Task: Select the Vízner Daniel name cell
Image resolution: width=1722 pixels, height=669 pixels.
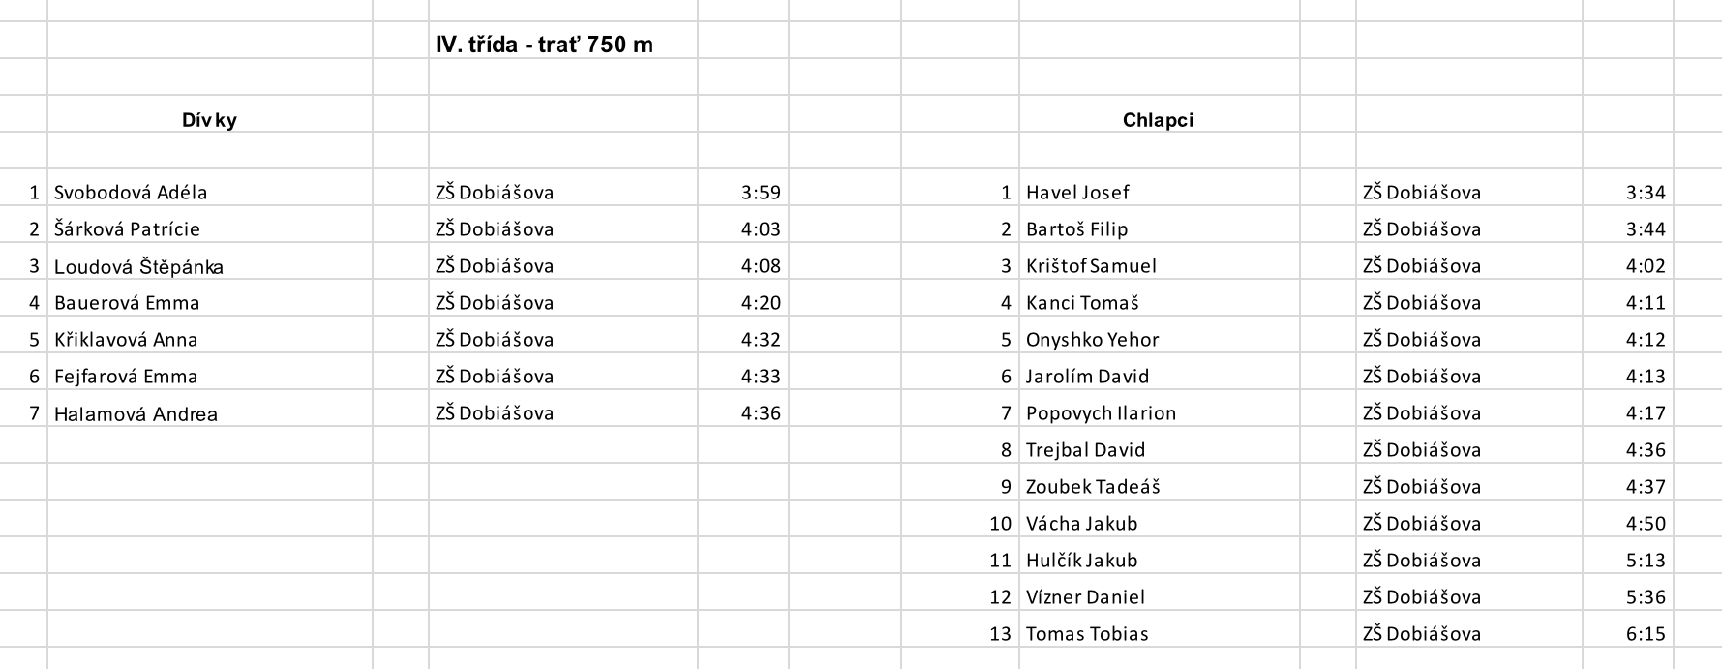Action: click(1085, 597)
